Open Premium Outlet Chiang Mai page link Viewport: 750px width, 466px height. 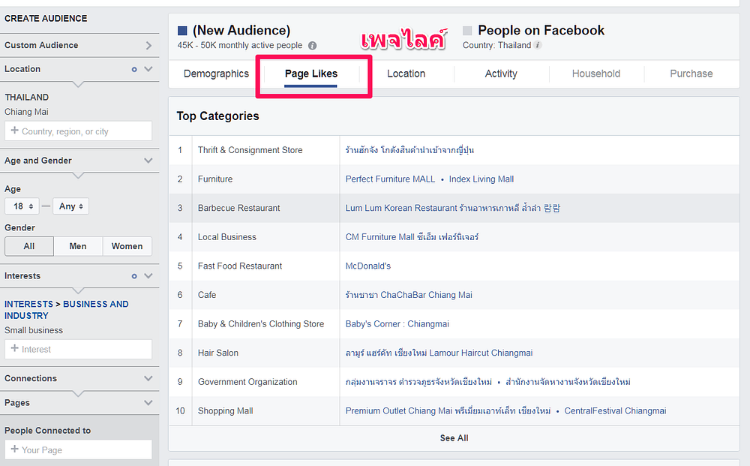448,410
